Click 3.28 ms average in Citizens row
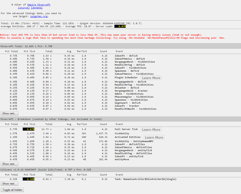The image size is (241, 194). tap(69, 179)
